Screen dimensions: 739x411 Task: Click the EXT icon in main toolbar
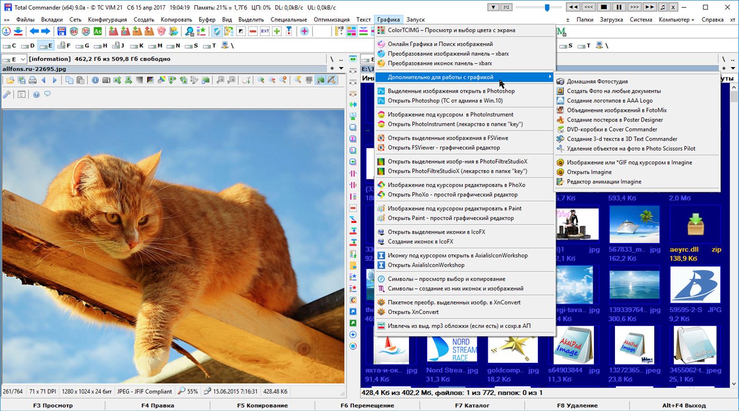264,31
